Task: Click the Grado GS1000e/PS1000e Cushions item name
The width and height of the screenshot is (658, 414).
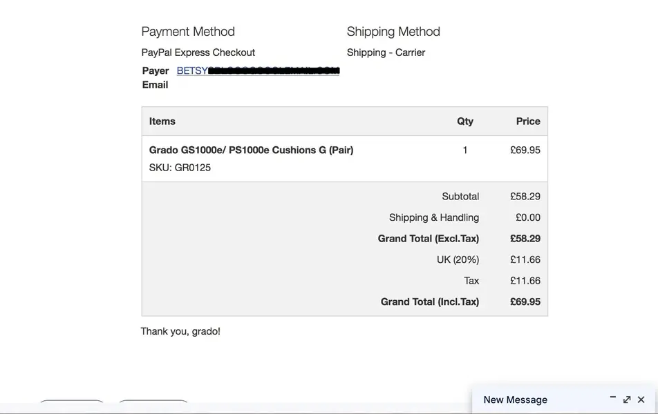Action: (x=251, y=150)
